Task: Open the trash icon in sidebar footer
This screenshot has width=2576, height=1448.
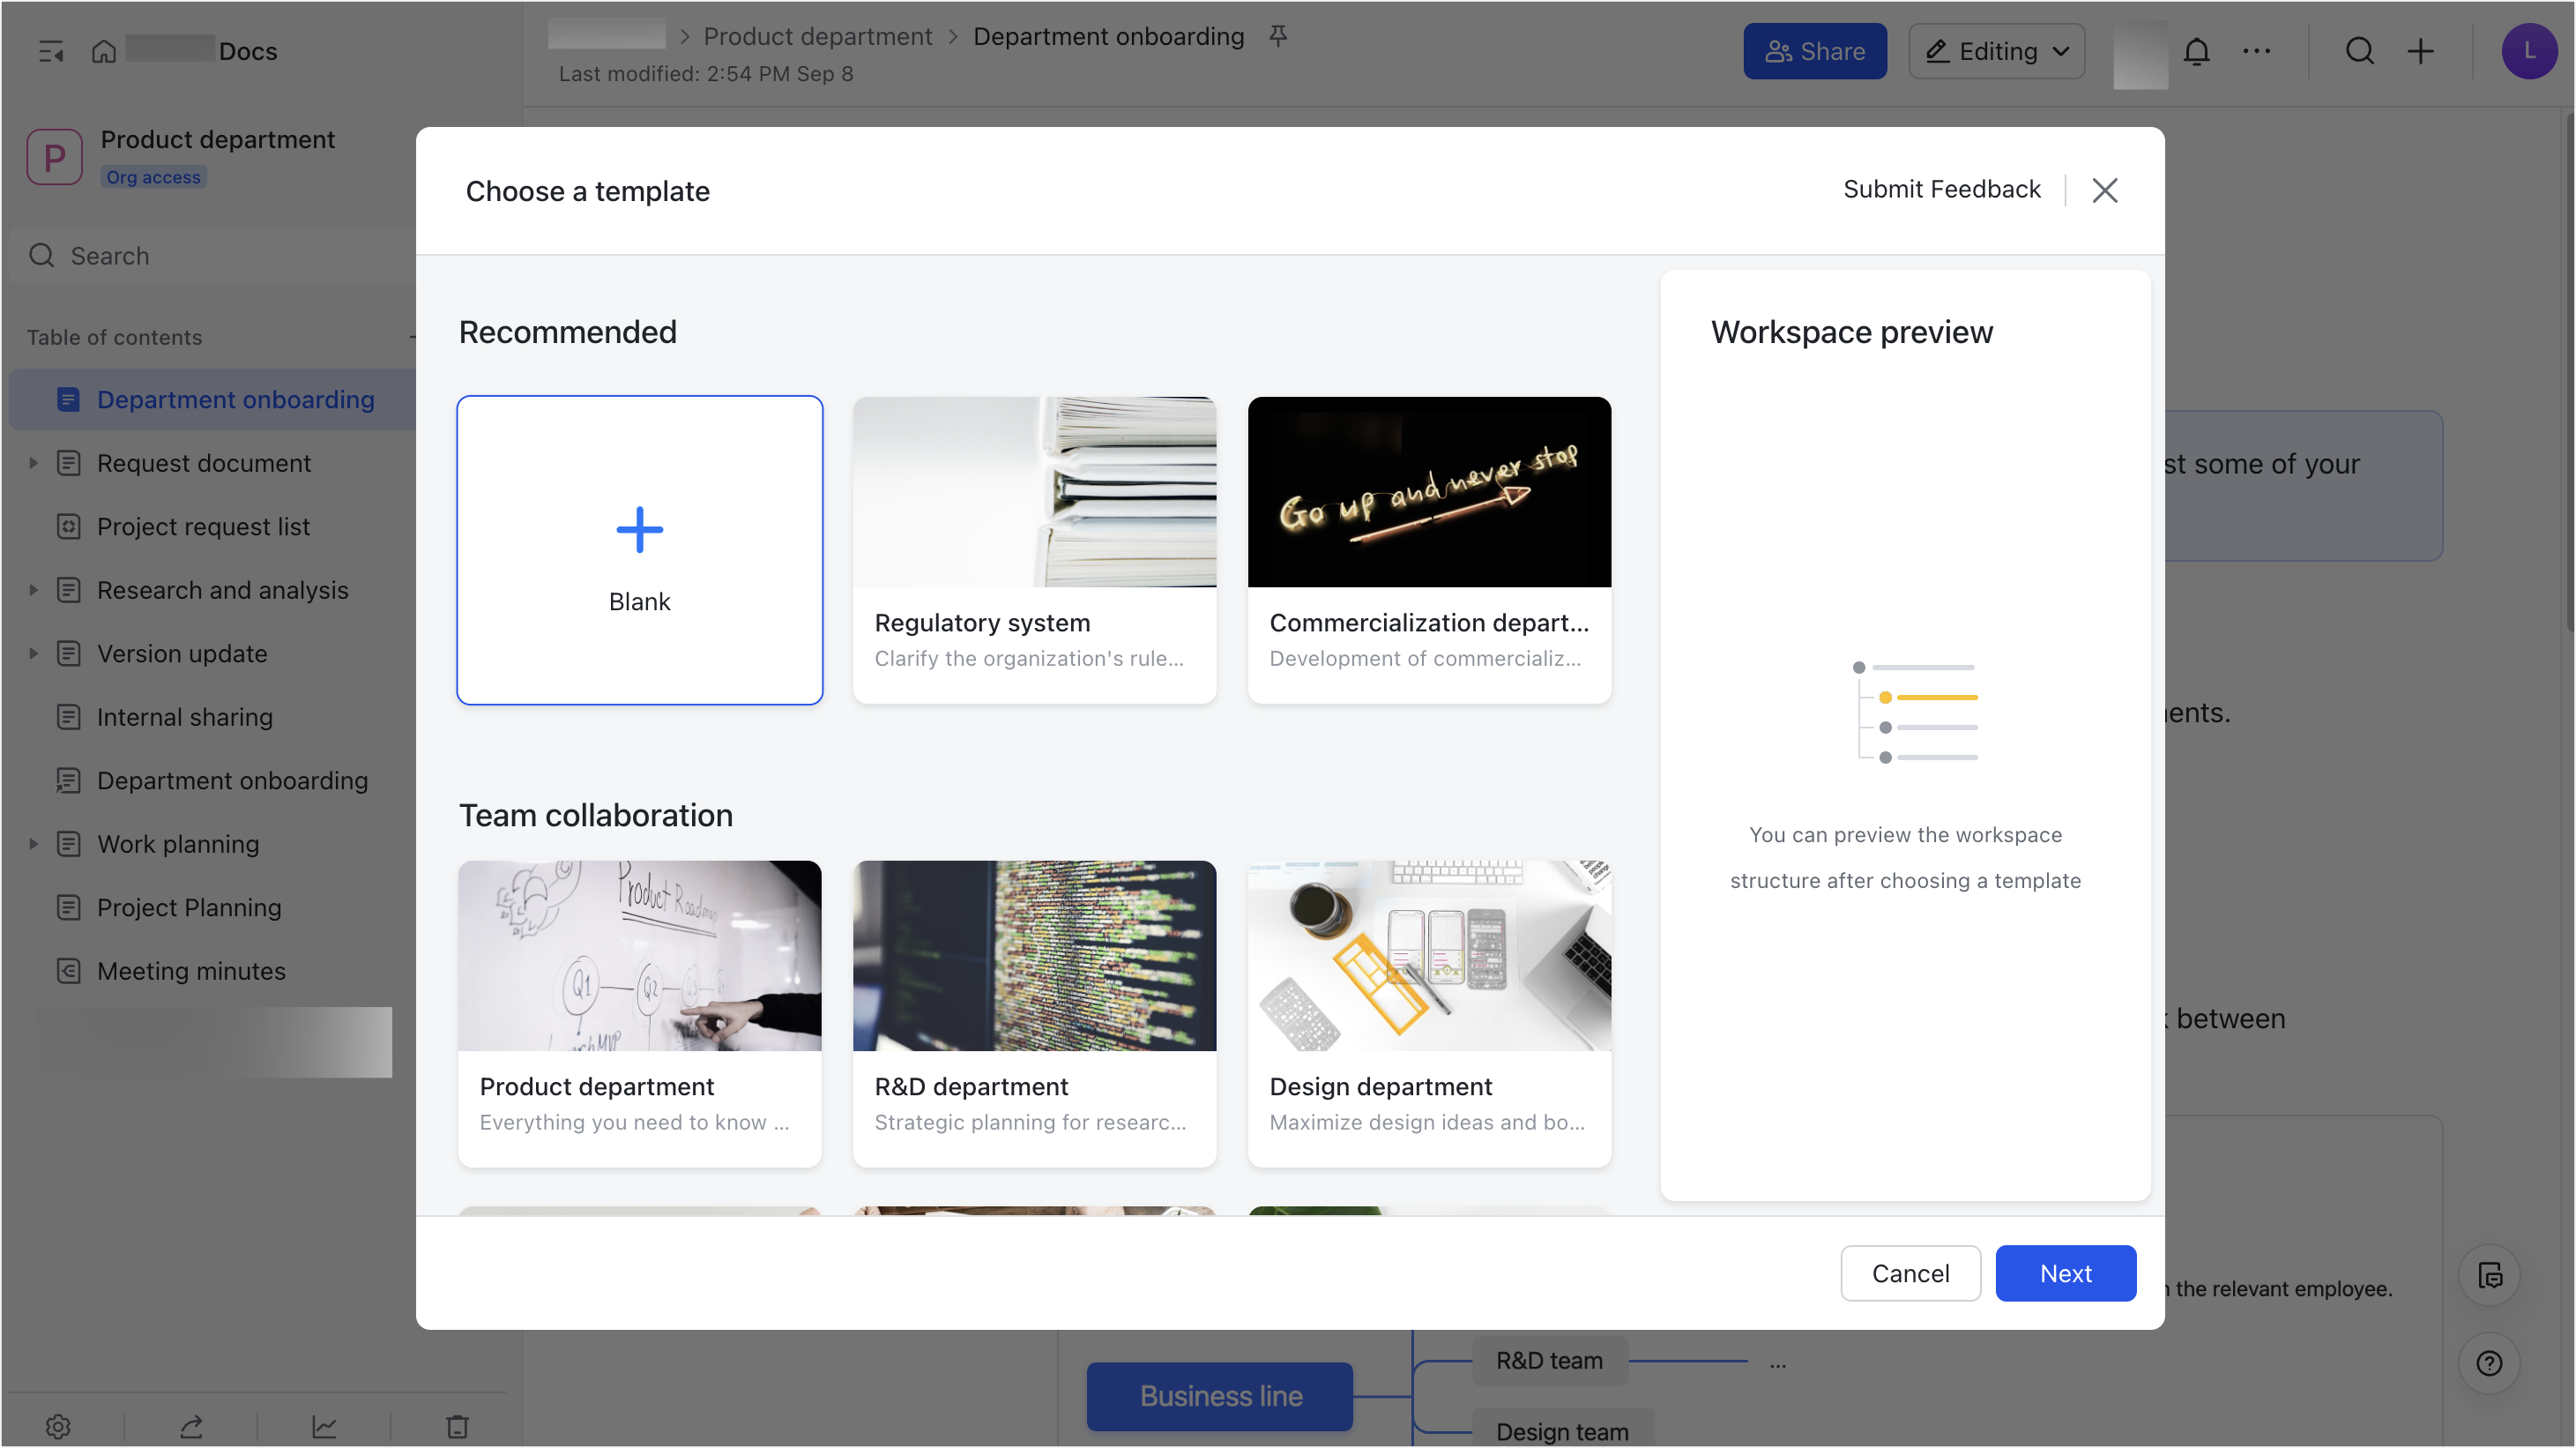Action: click(x=457, y=1426)
